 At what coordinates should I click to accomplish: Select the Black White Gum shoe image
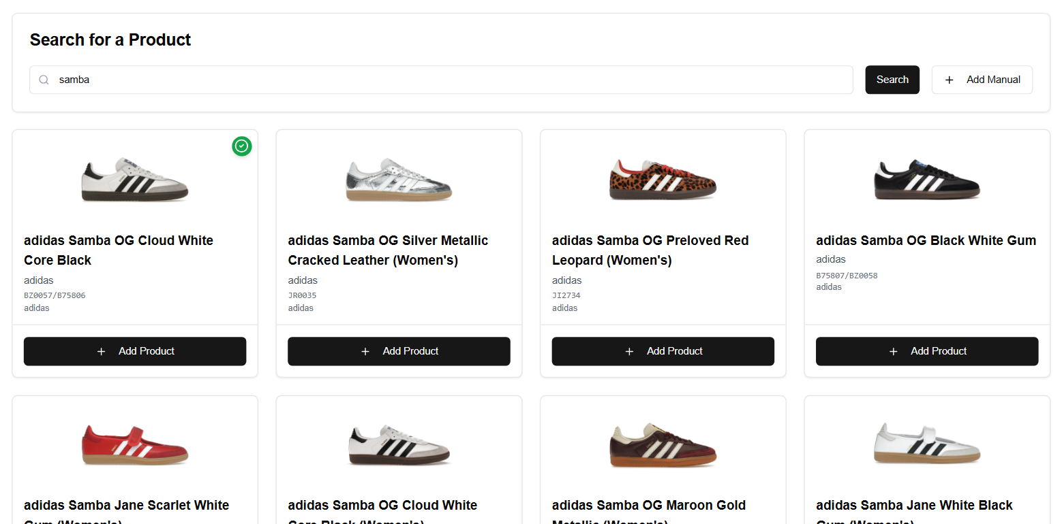coord(927,180)
